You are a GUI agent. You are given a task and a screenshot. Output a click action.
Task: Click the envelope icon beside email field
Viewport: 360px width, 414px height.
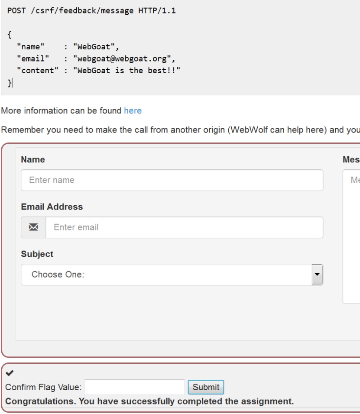pos(33,227)
